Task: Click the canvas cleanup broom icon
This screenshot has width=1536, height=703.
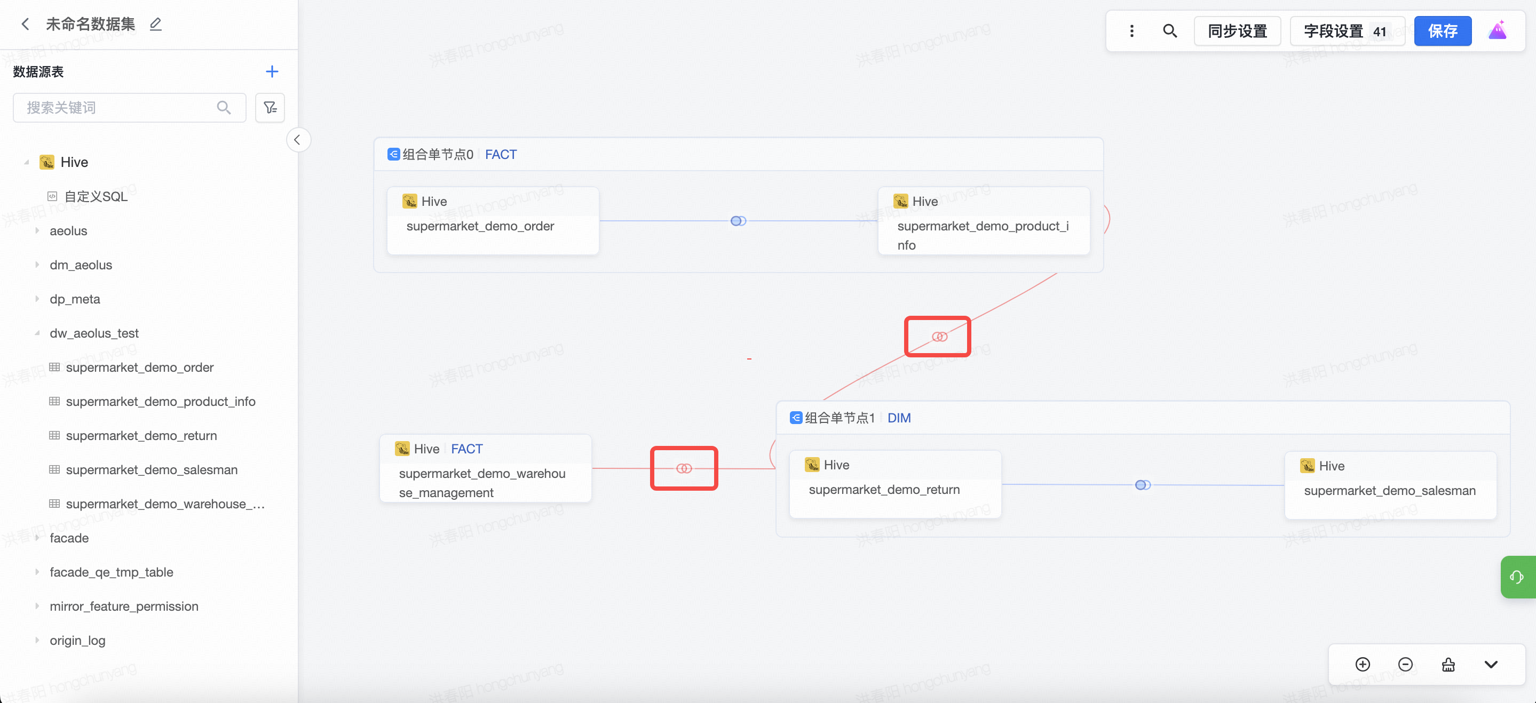Action: pyautogui.click(x=1448, y=664)
